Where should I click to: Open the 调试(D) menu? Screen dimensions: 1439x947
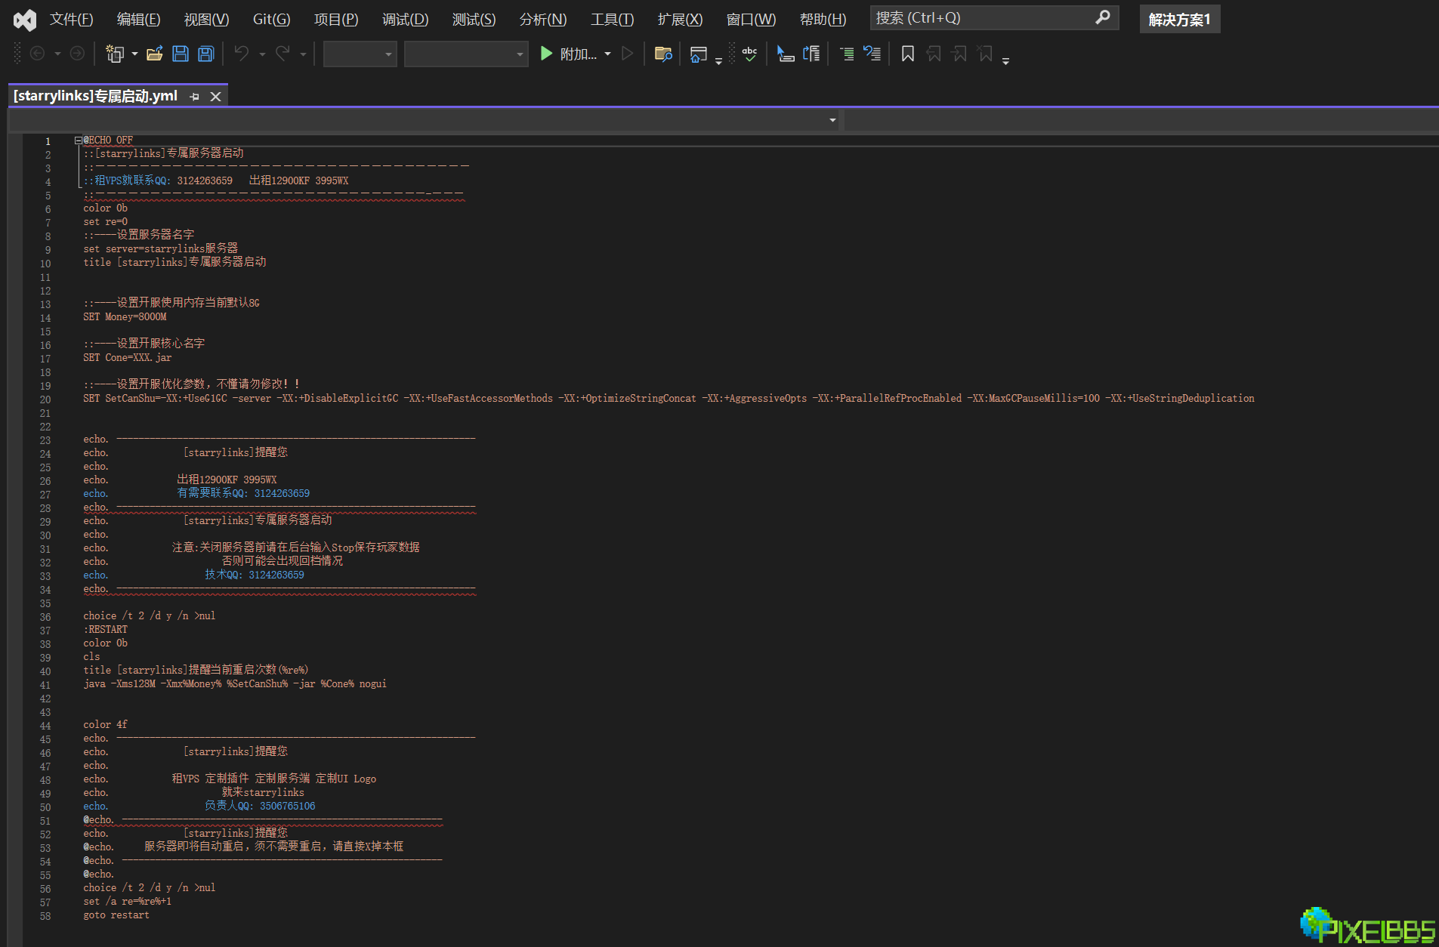click(405, 19)
